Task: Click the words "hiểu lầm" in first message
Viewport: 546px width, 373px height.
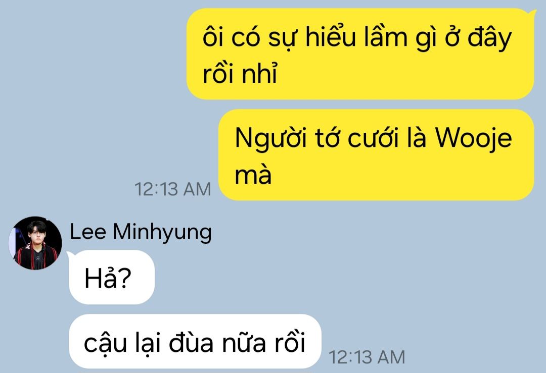Action: point(356,37)
